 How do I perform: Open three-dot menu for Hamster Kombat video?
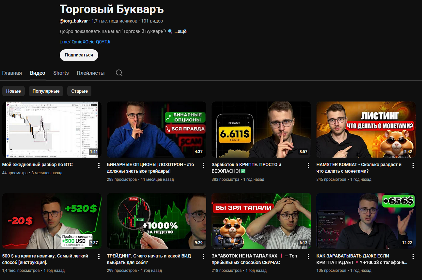pos(413,165)
